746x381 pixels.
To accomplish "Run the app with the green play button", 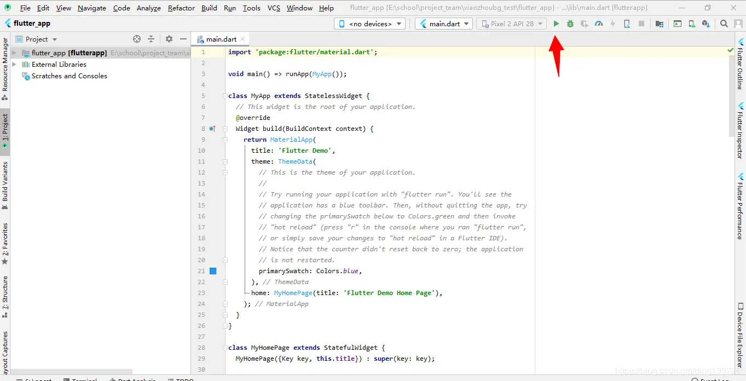I will pos(556,24).
